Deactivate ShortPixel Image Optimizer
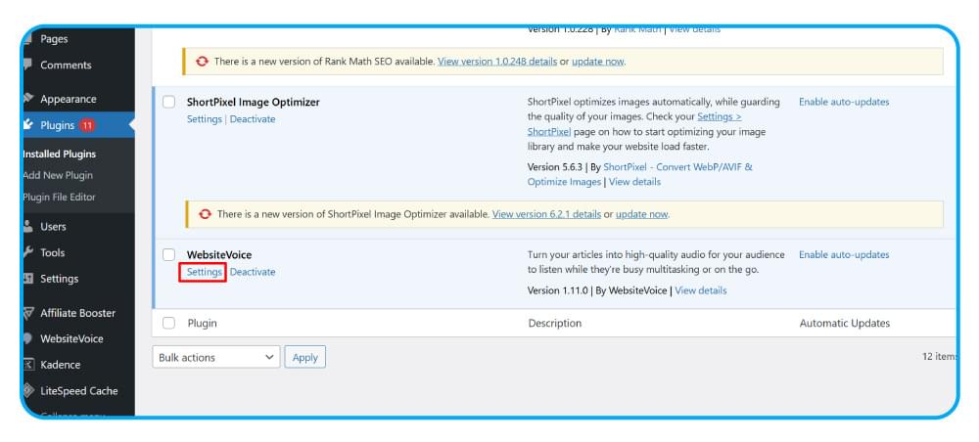The image size is (979, 442). click(x=253, y=119)
